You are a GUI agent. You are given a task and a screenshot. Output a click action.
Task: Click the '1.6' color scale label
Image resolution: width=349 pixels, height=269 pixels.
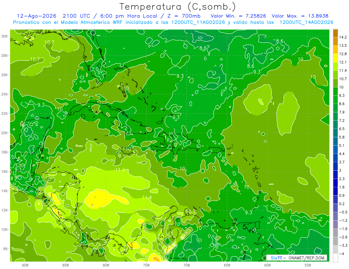[x=342, y=187]
